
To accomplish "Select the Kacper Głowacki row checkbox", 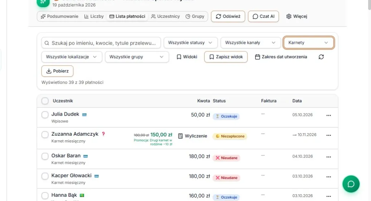I will tap(45, 176).
